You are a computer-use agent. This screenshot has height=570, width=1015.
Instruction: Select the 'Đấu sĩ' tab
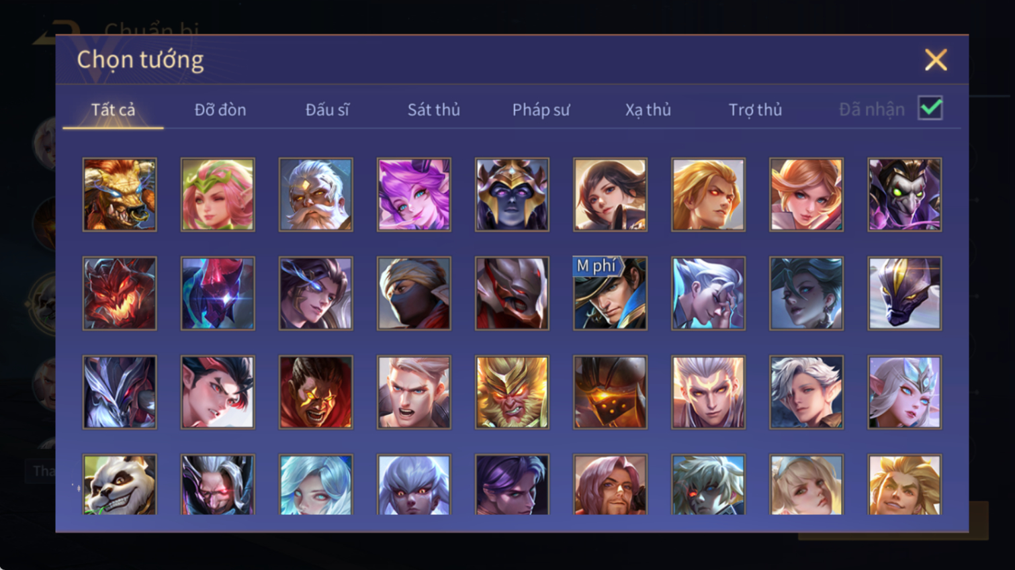pyautogui.click(x=327, y=109)
